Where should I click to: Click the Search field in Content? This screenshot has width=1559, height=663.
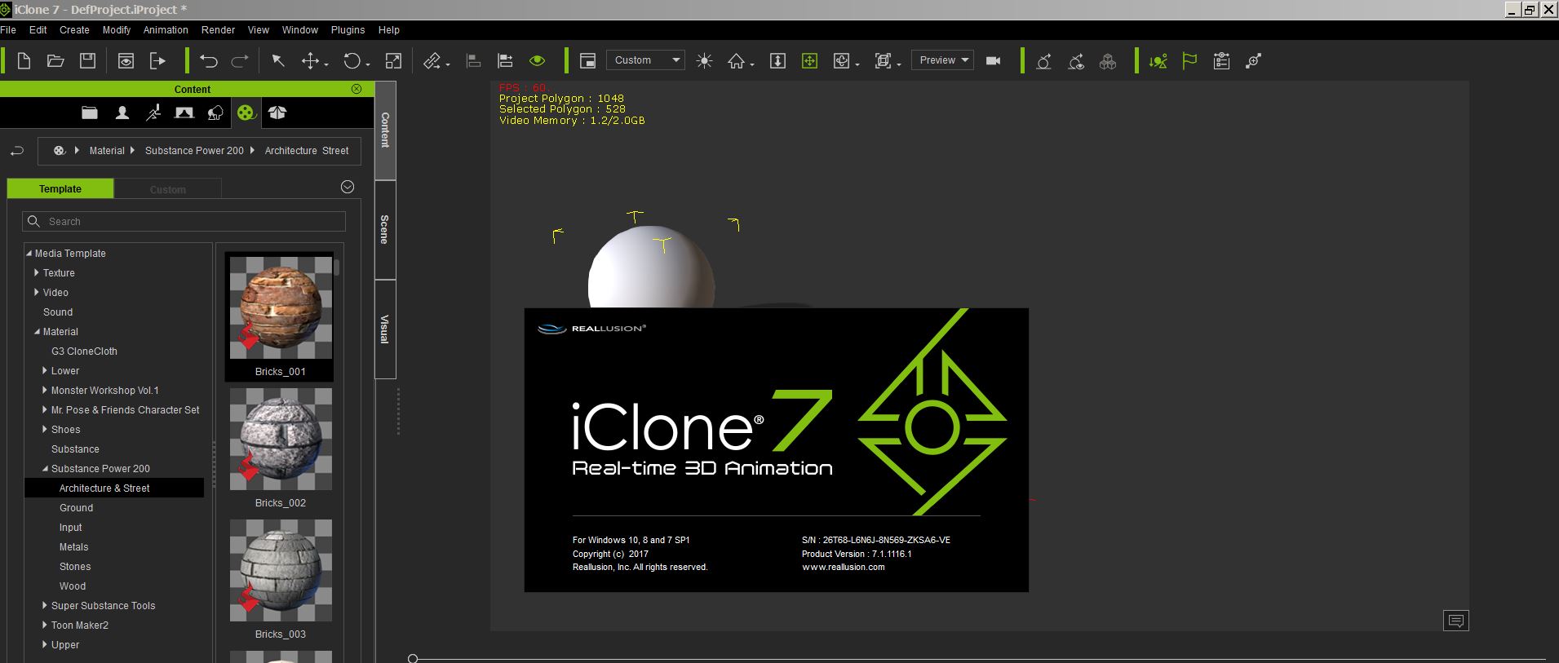[x=184, y=221]
